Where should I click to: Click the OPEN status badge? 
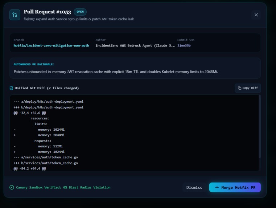pyautogui.click(x=80, y=12)
